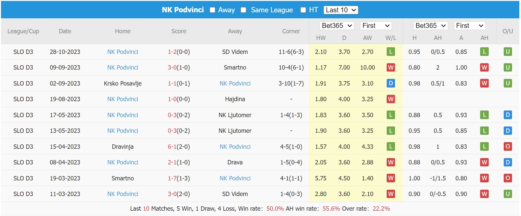Click the blue D result badge for Krsko Posavlje
521x216 pixels.
pos(391,84)
